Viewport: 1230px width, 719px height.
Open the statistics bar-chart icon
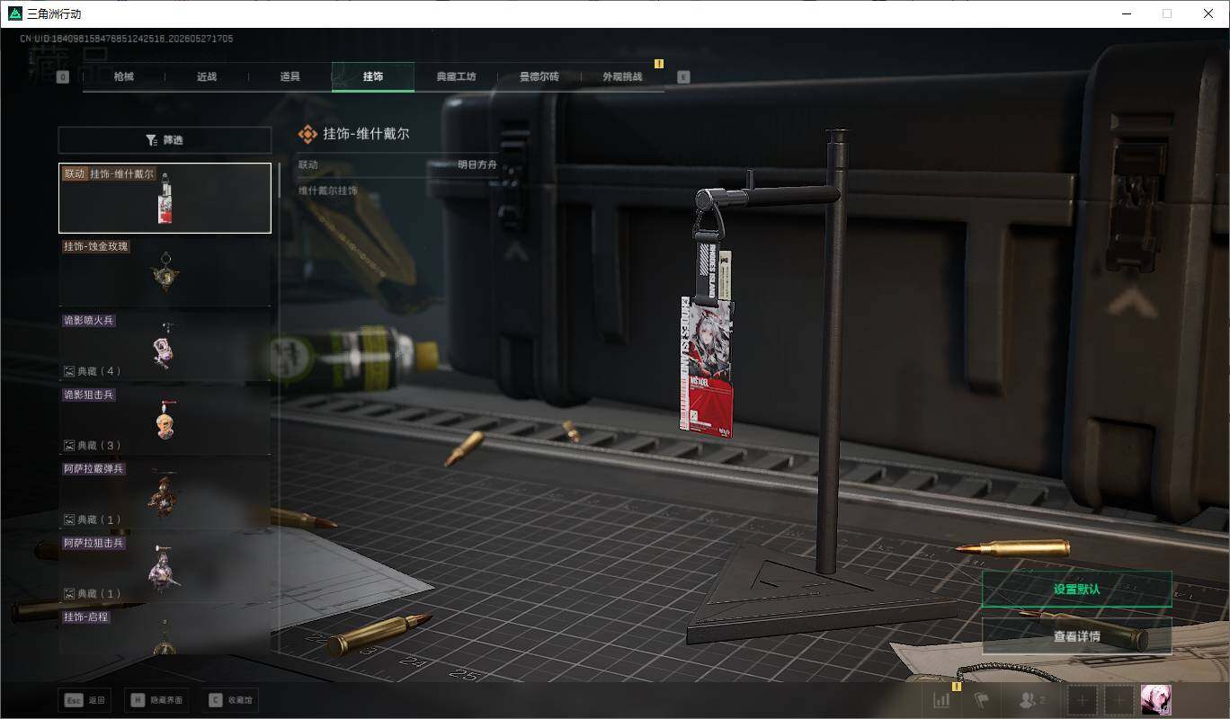[x=941, y=700]
